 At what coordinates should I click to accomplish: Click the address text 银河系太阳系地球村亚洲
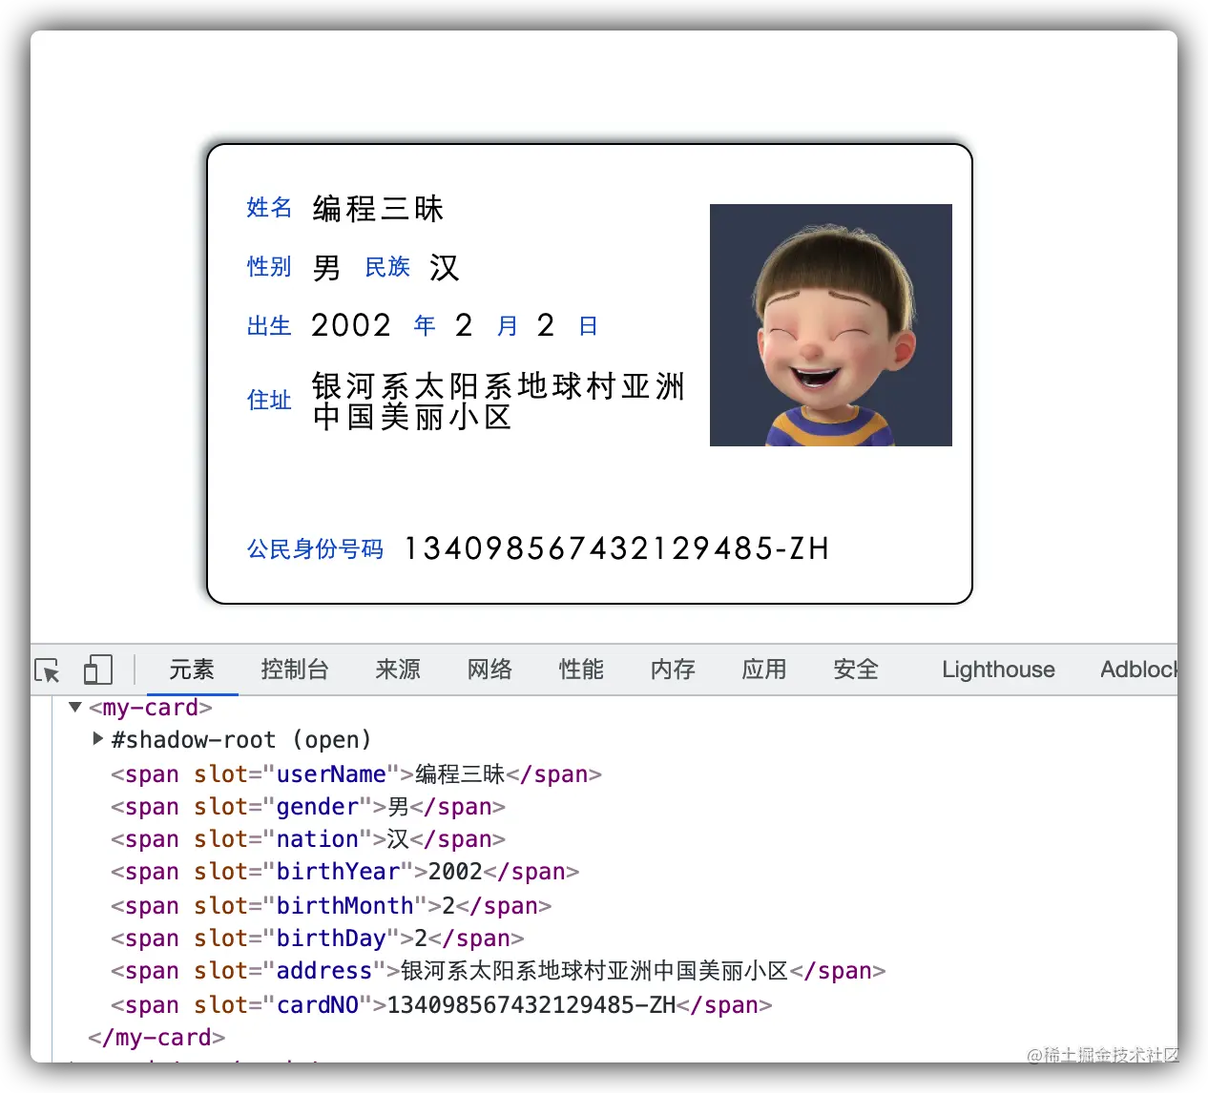tap(498, 386)
